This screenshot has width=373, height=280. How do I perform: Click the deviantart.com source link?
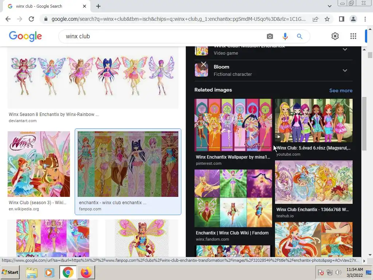(23, 121)
